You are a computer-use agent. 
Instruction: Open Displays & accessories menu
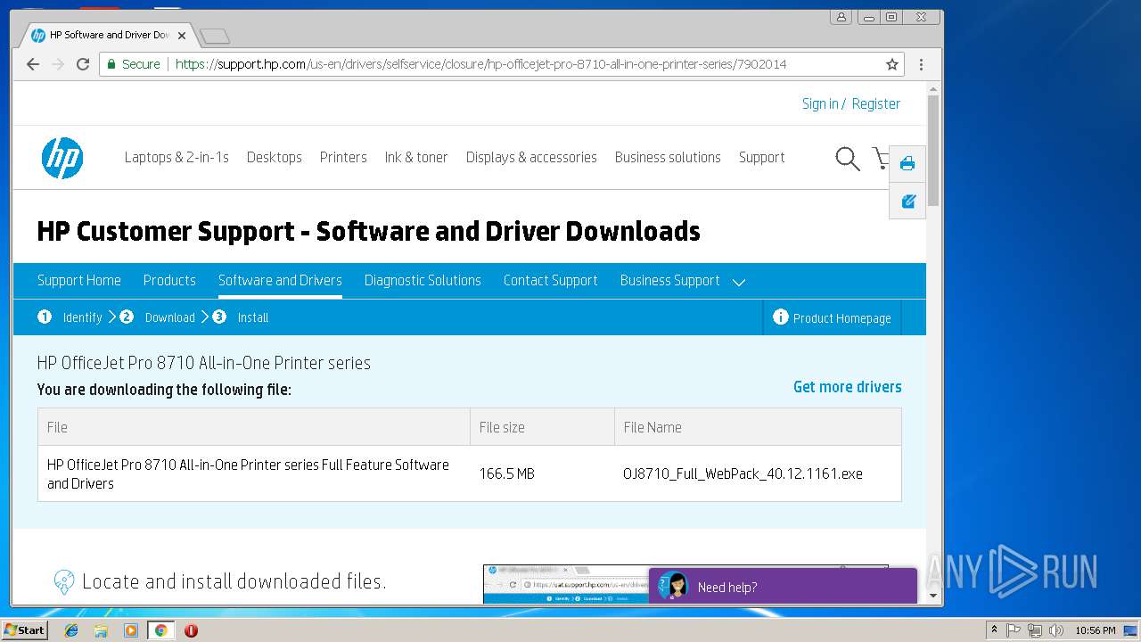click(531, 158)
